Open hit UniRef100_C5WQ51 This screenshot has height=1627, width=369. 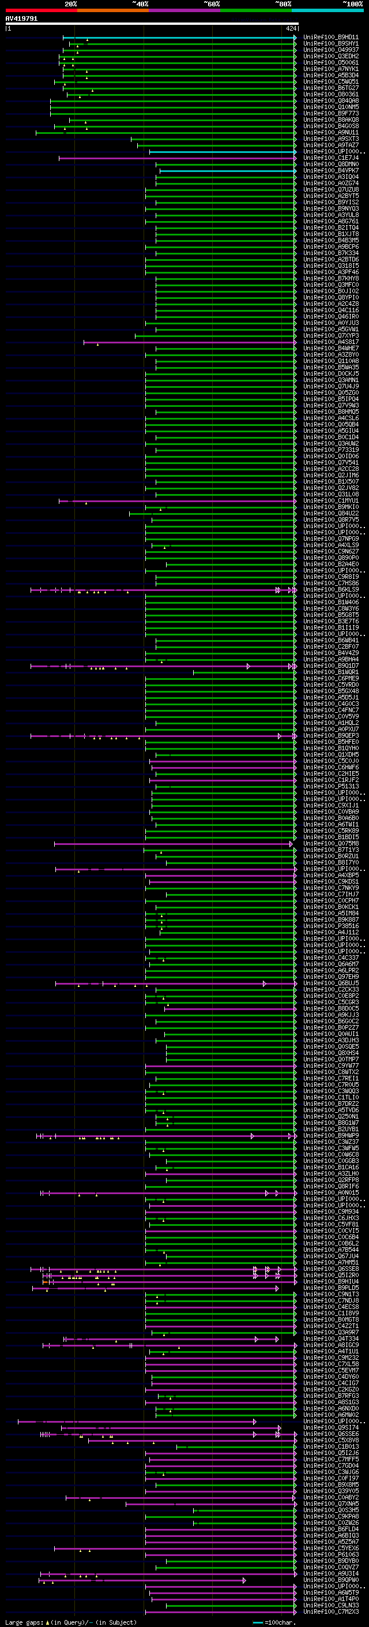[x=330, y=81]
